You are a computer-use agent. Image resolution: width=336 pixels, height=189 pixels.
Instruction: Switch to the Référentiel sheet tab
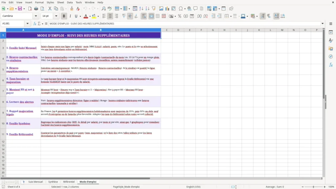pos(69,182)
